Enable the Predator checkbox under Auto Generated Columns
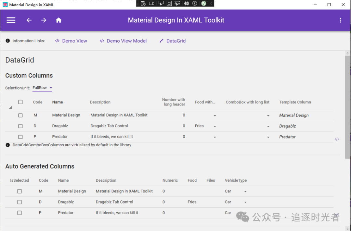 (19, 213)
